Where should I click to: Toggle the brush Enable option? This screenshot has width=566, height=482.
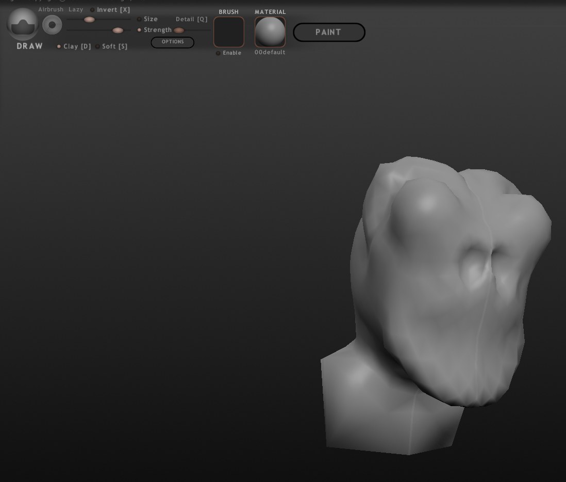click(218, 53)
